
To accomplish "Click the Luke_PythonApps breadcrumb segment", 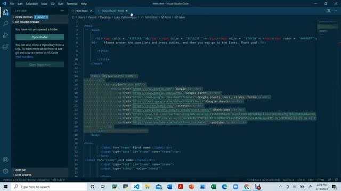I will 125,18.
